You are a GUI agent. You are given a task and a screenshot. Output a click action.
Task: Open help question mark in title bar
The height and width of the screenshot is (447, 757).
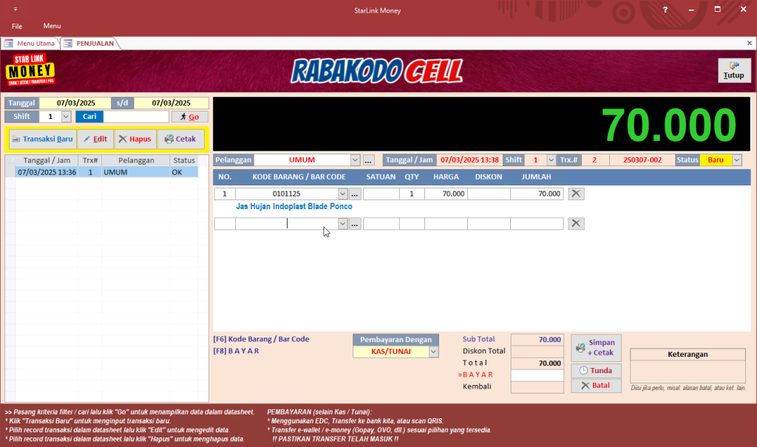click(x=665, y=10)
